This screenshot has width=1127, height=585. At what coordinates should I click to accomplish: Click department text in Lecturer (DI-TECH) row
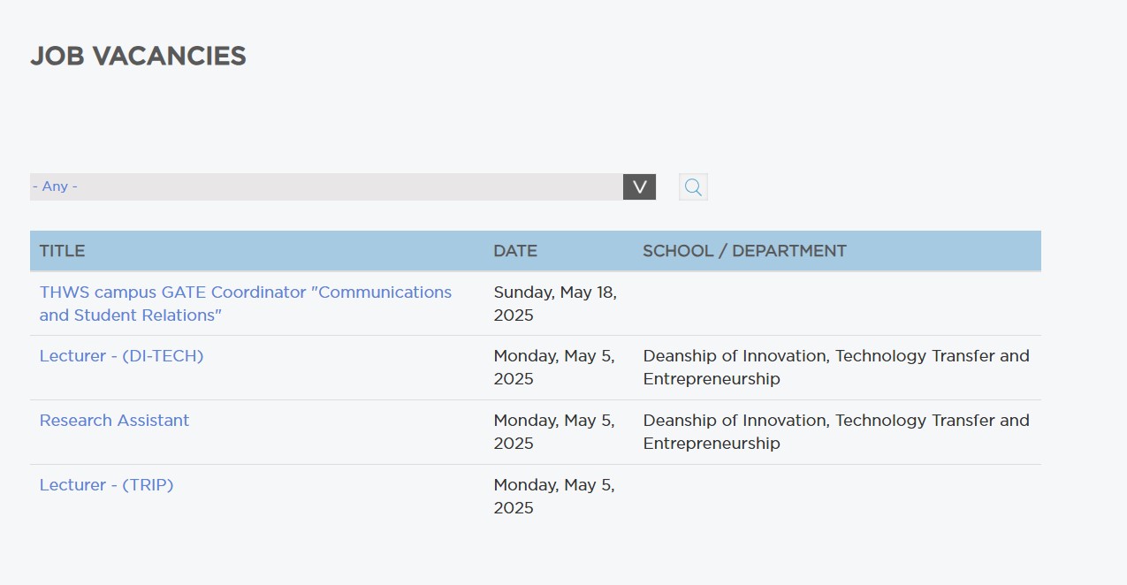[836, 367]
